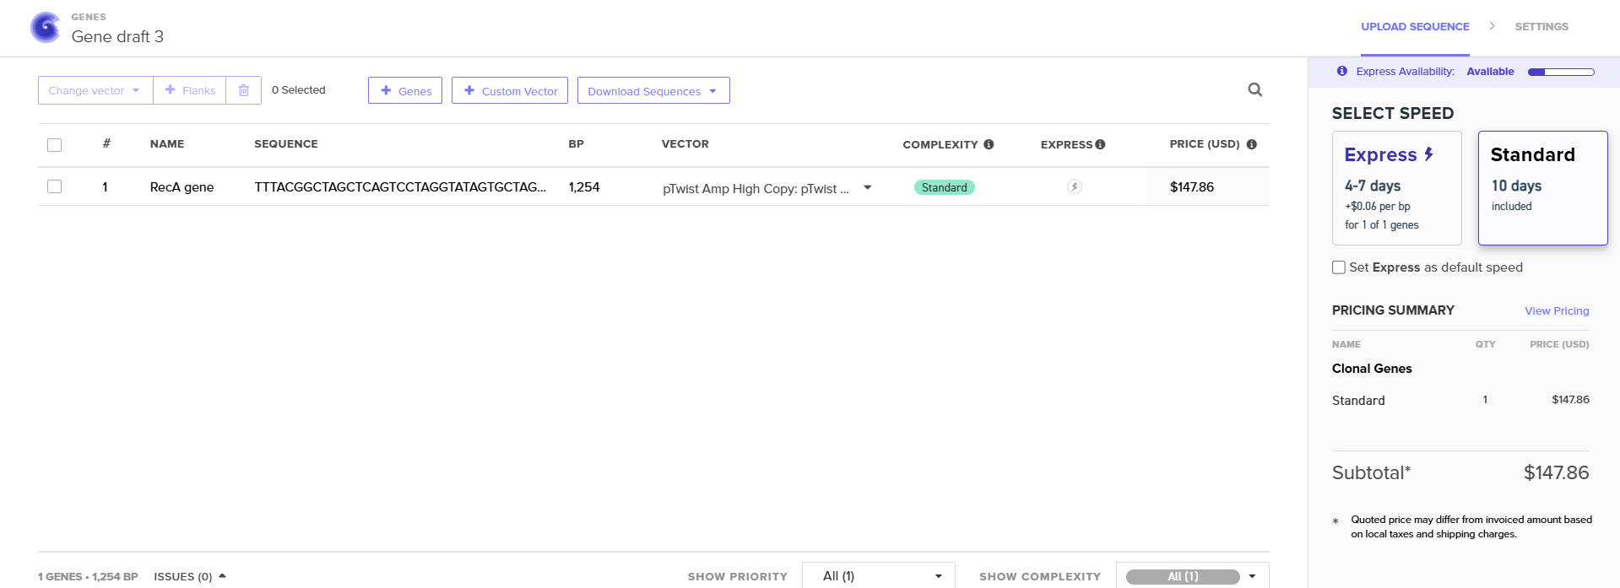
Task: Click the Flanks button
Action: (x=190, y=90)
